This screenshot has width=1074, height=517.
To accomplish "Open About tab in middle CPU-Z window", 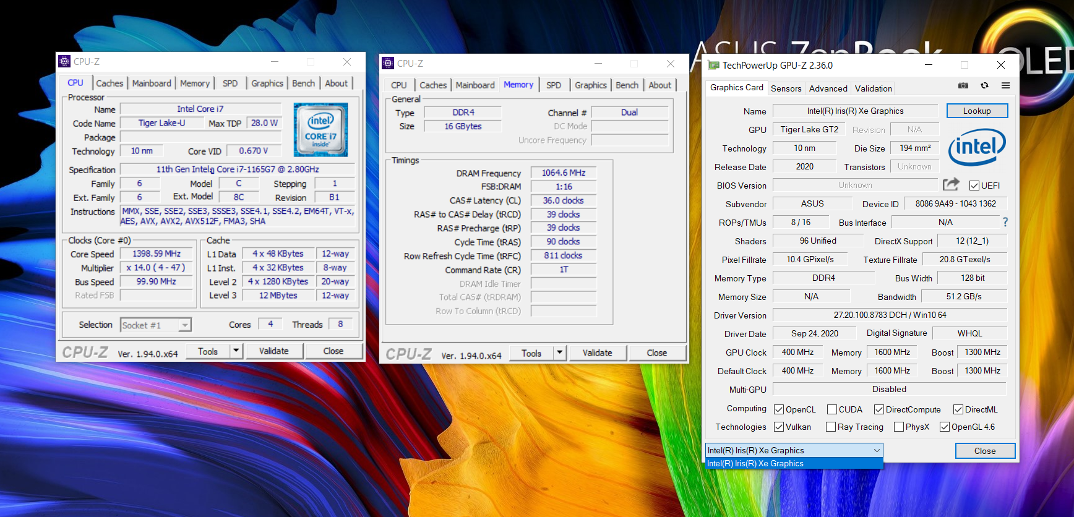I will click(x=659, y=85).
